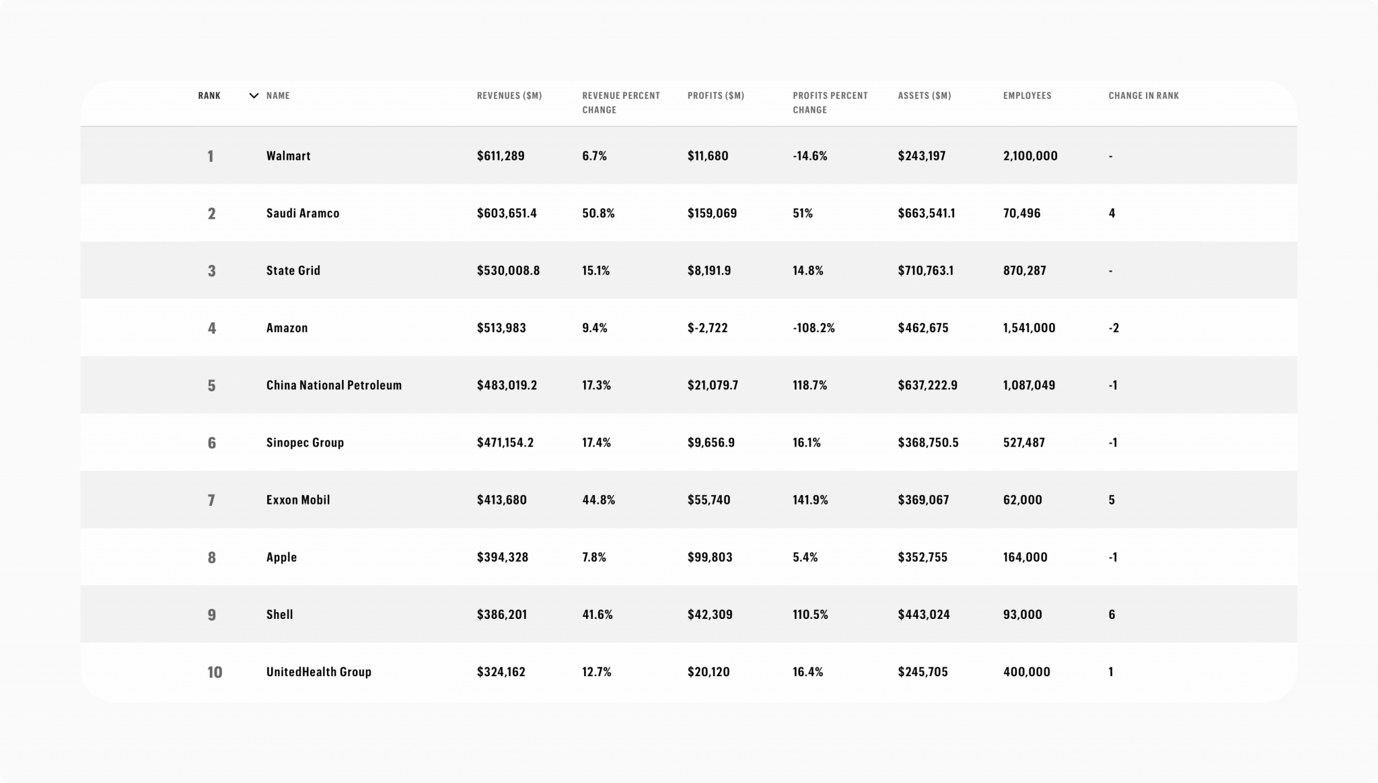Sort by Assets ($M) column header

pos(924,96)
